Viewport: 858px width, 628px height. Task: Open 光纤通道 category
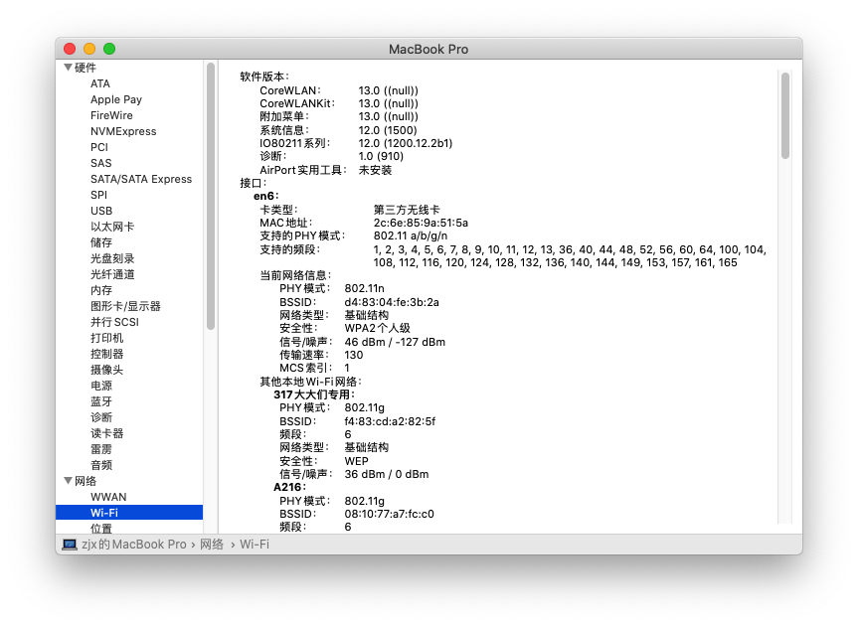click(x=112, y=274)
